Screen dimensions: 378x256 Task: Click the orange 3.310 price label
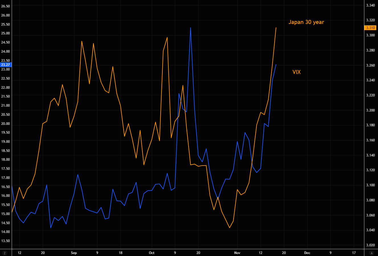coord(370,28)
